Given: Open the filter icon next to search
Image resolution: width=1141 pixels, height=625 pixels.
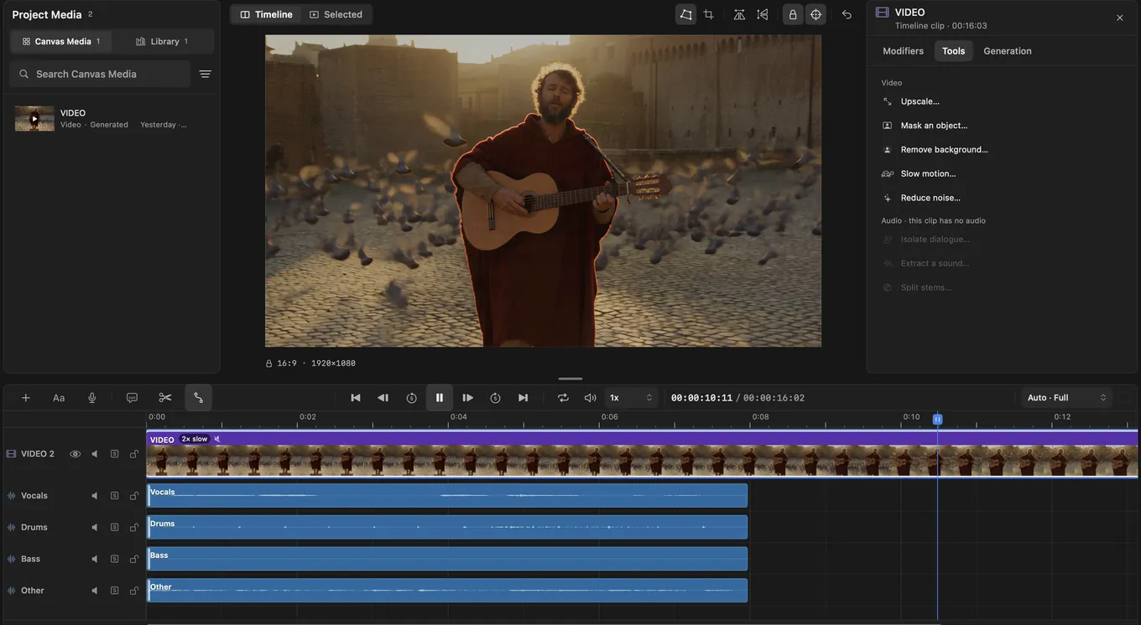Looking at the screenshot, I should (205, 74).
